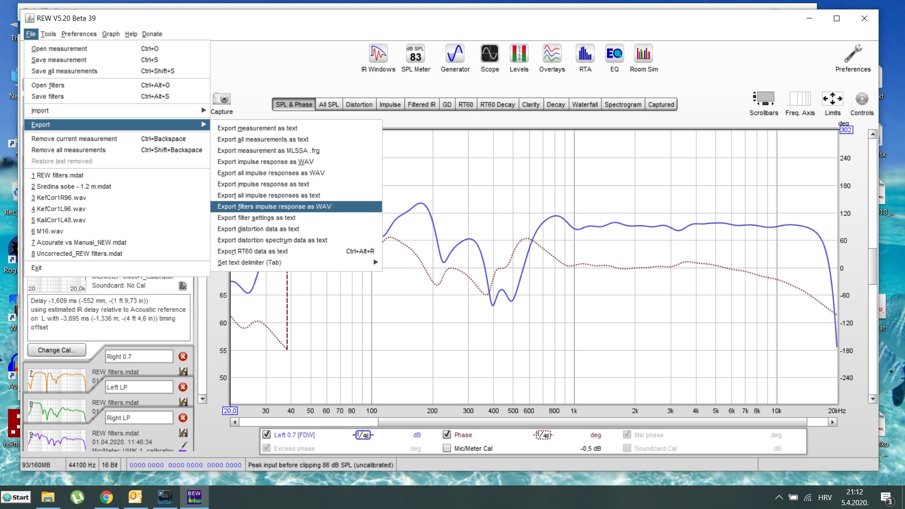Open the IR Windows tool
Screen dimensions: 905x509
click(378, 58)
